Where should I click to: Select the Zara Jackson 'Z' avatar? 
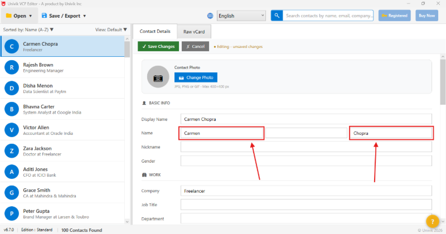click(x=12, y=151)
